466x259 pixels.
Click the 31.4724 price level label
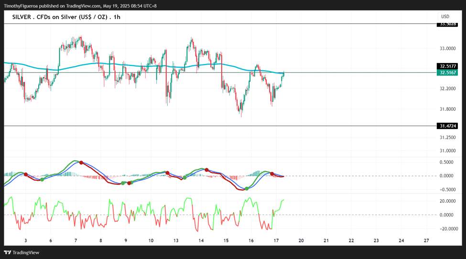(447, 126)
